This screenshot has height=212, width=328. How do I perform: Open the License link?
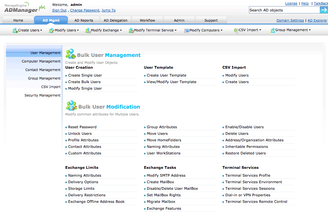[x=291, y=3]
